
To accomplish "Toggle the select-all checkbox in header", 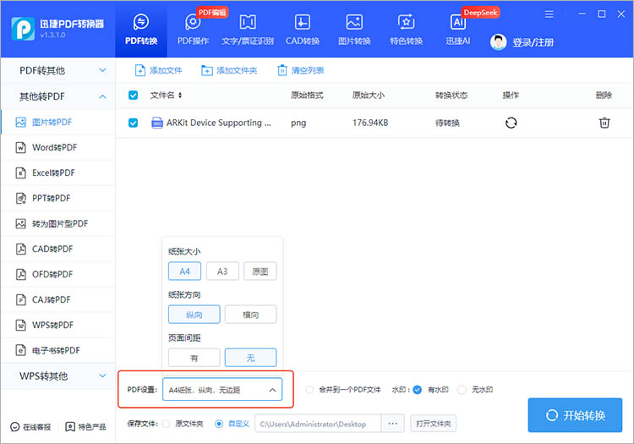I will pos(133,95).
